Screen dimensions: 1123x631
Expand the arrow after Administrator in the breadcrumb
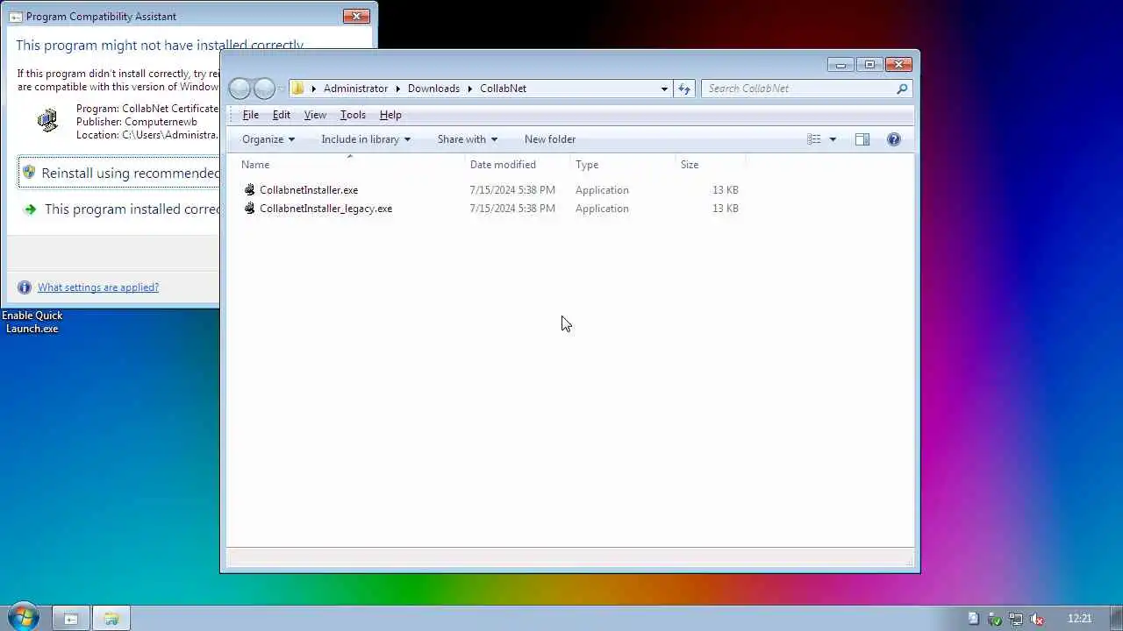pos(397,89)
